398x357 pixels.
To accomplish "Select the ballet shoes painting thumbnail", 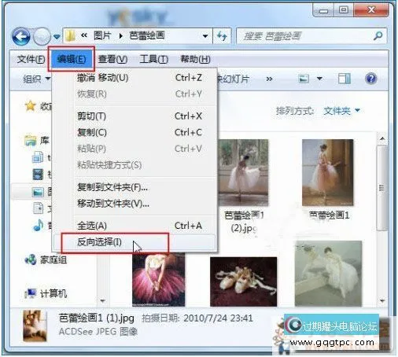I will click(243, 282).
